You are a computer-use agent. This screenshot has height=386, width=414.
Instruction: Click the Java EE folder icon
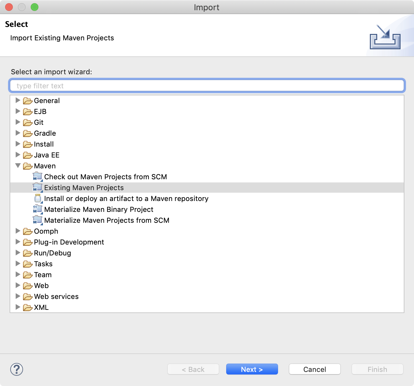(28, 155)
